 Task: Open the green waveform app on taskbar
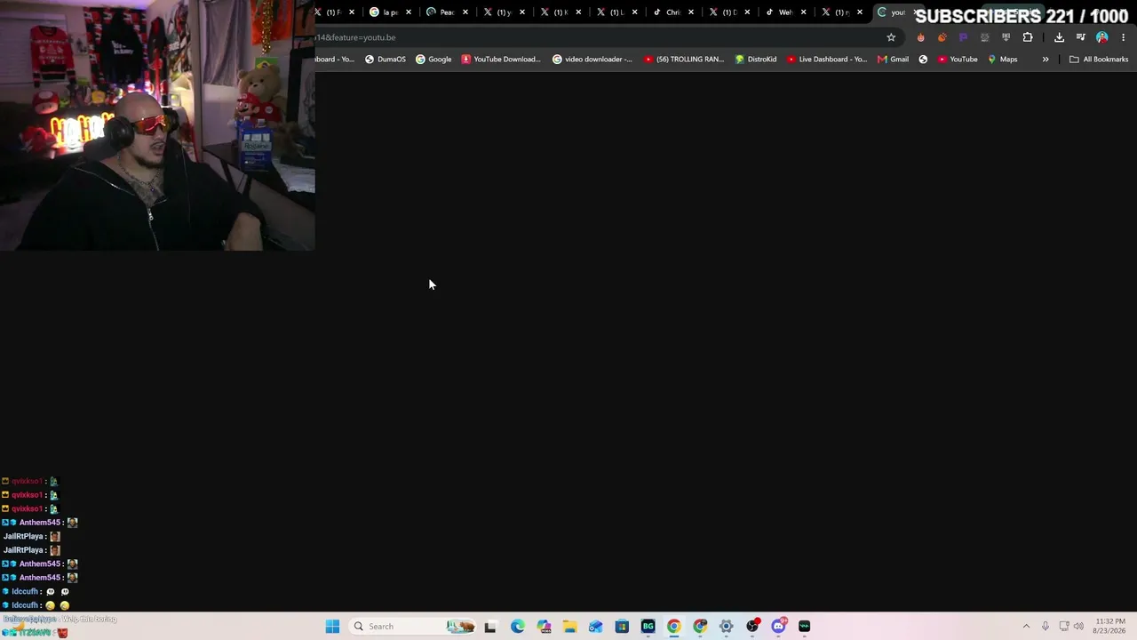tap(805, 627)
